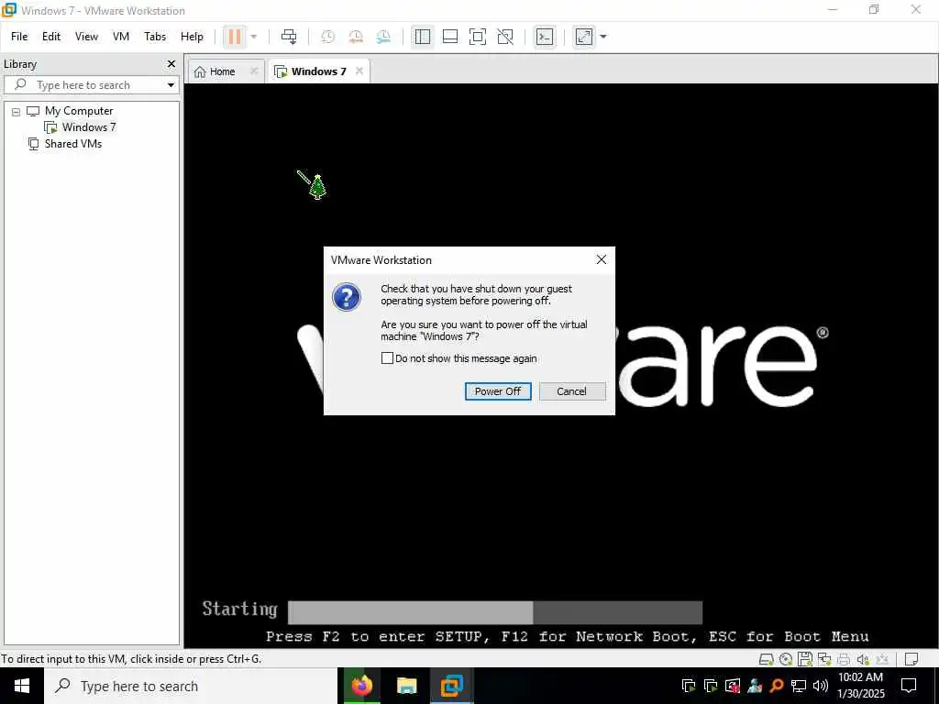Click the orange magnifier tray icon
The width and height of the screenshot is (939, 704).
pos(776,686)
